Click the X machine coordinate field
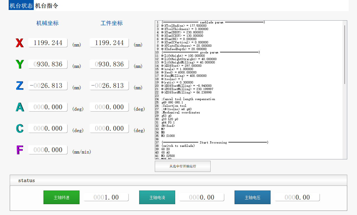 48,43
